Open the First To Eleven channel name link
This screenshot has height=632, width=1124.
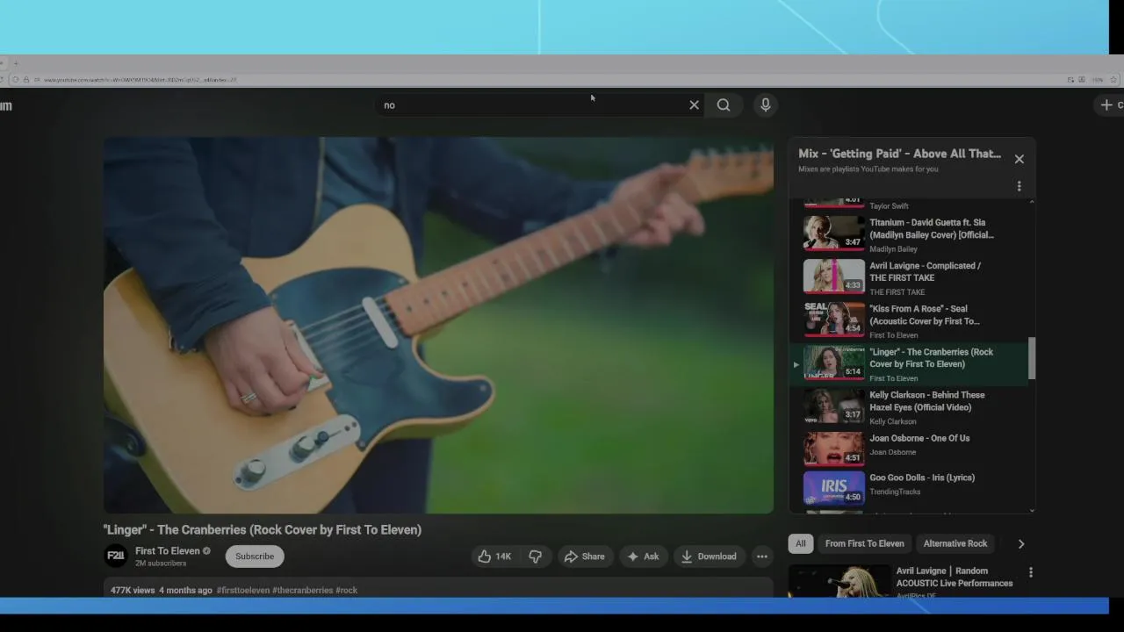[x=167, y=551]
